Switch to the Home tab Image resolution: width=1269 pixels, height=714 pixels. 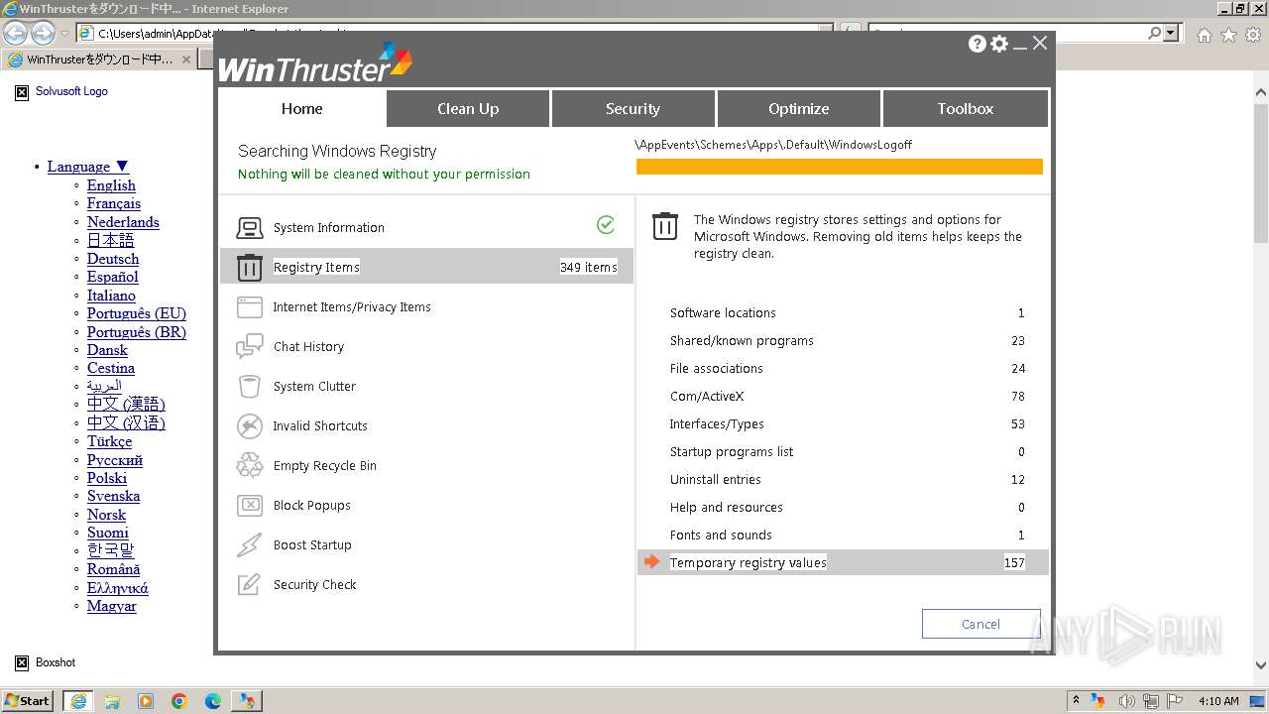[x=301, y=109]
